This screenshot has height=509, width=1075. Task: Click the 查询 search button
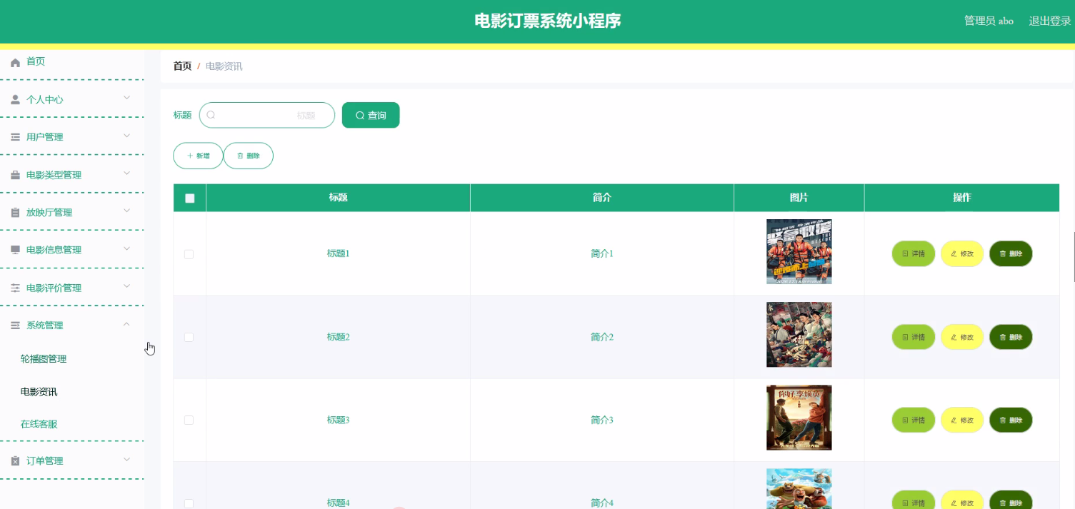[x=371, y=115]
